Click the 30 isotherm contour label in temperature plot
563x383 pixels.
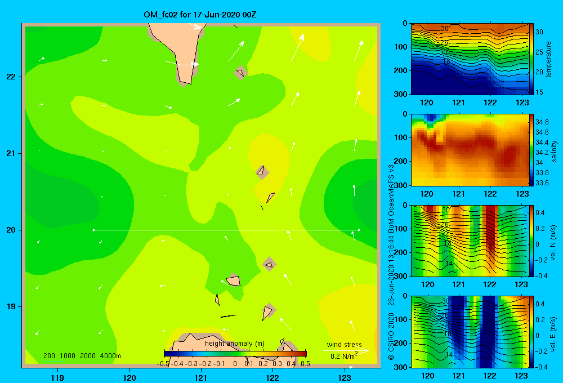[445, 28]
